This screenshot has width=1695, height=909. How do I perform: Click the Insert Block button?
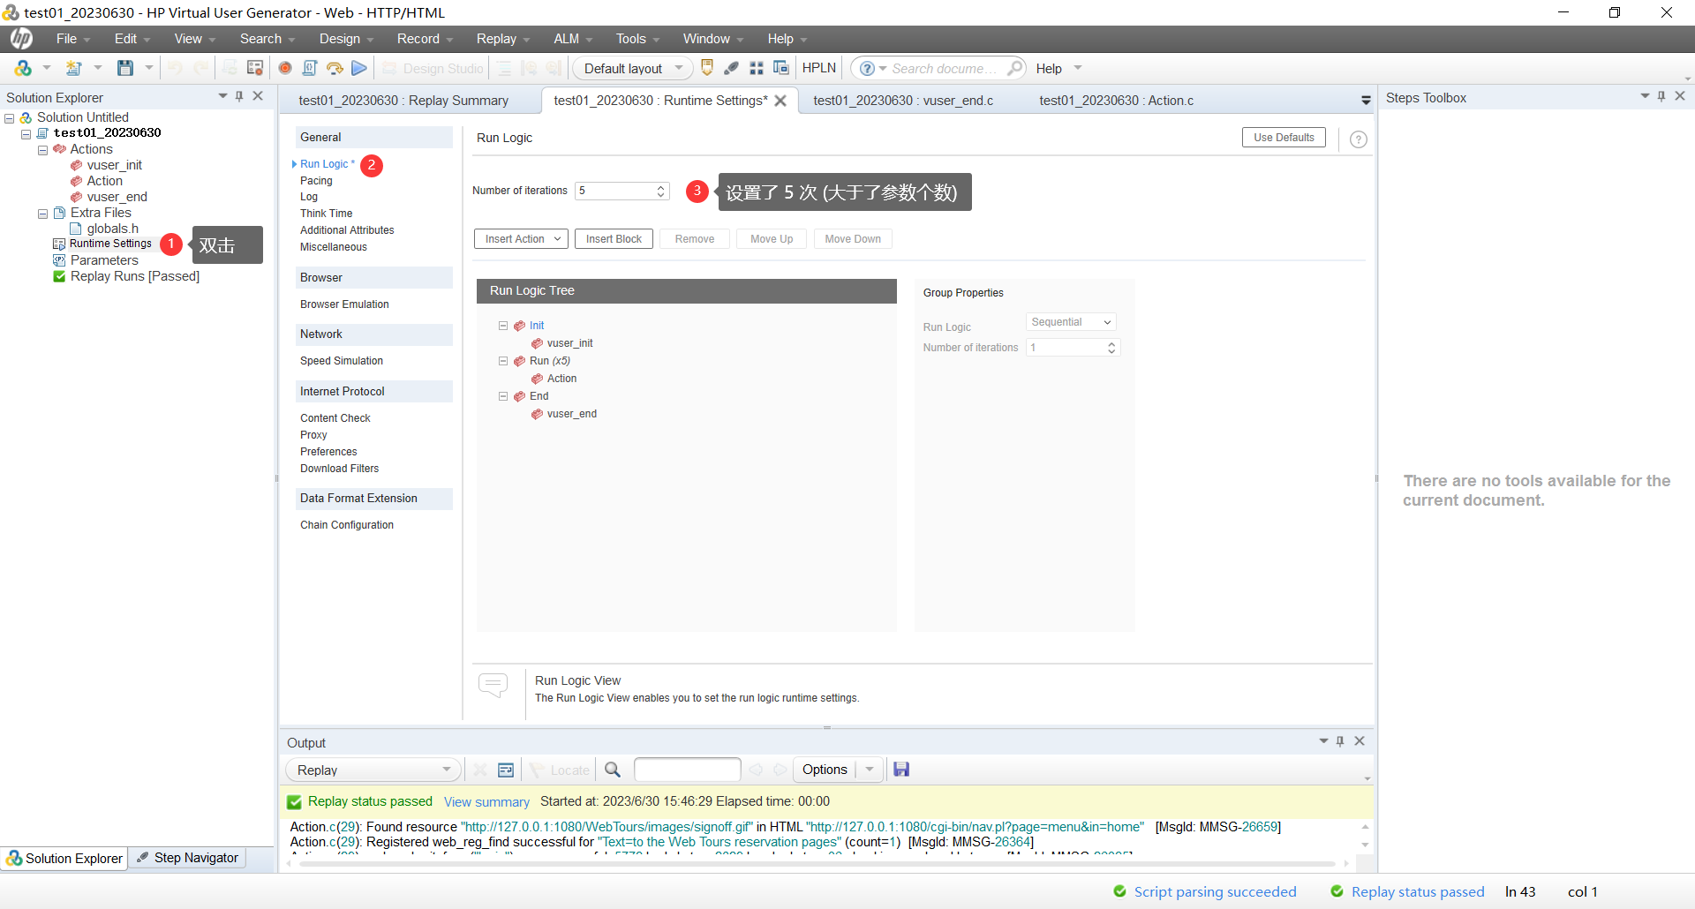(x=614, y=239)
